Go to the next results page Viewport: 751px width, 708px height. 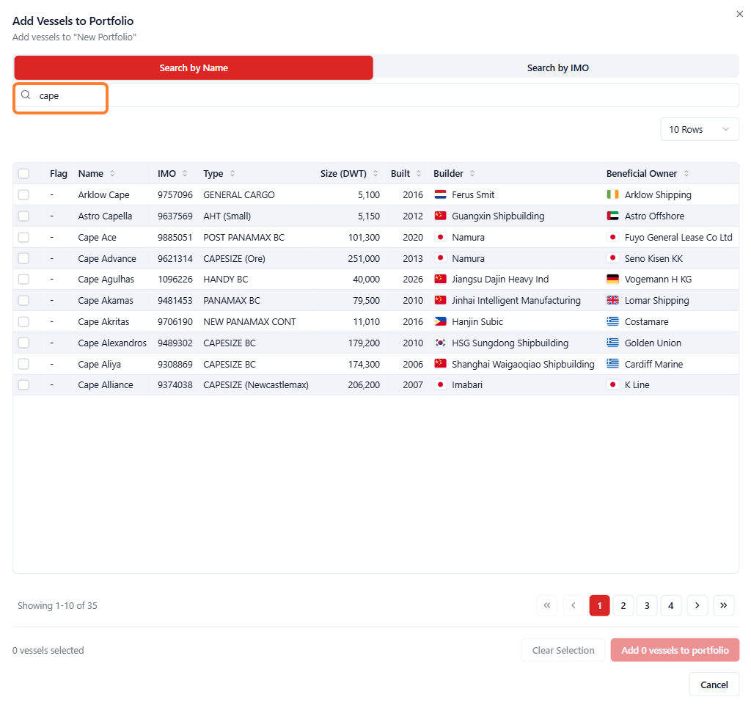tap(697, 605)
